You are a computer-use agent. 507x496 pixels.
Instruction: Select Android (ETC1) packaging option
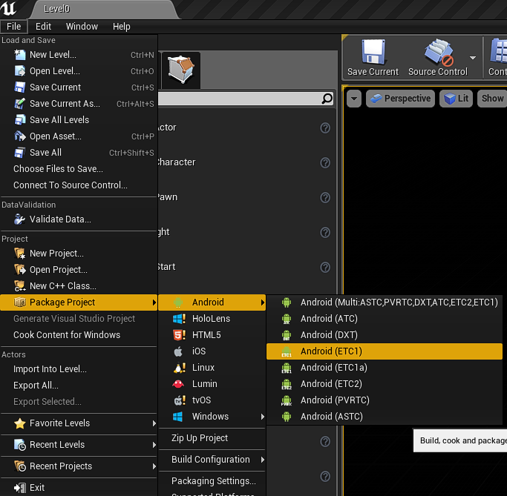(384, 351)
